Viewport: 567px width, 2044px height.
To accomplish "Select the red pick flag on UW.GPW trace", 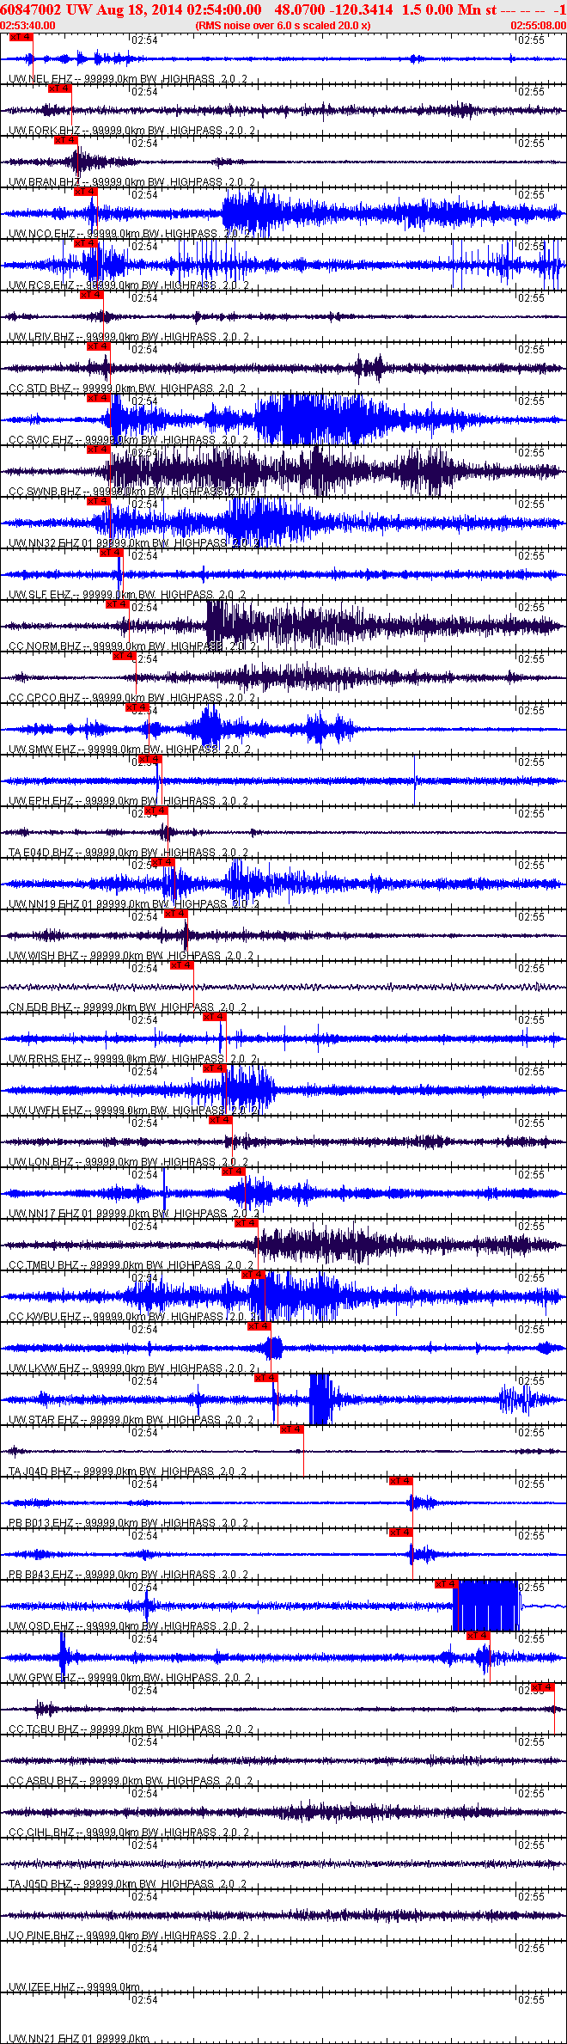I will click(479, 1636).
